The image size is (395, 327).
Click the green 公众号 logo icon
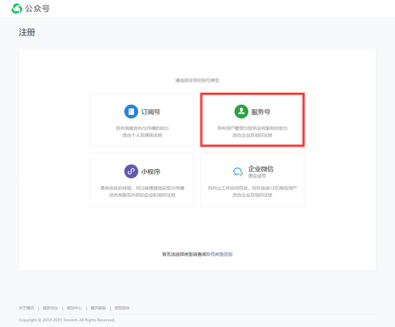[17, 9]
